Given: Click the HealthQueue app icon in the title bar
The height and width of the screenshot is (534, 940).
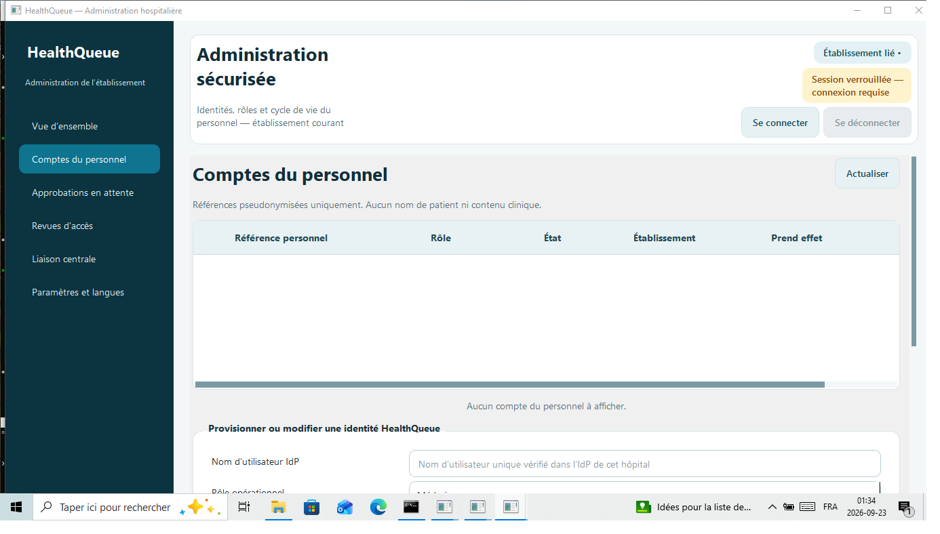Looking at the screenshot, I should pyautogui.click(x=16, y=10).
